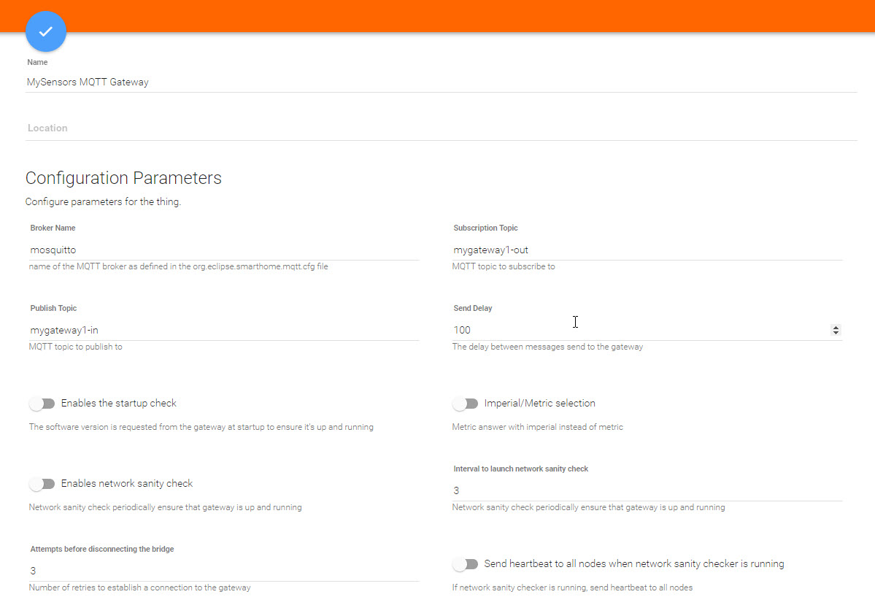
Task: Click the blue checkmark save button
Action: (46, 31)
